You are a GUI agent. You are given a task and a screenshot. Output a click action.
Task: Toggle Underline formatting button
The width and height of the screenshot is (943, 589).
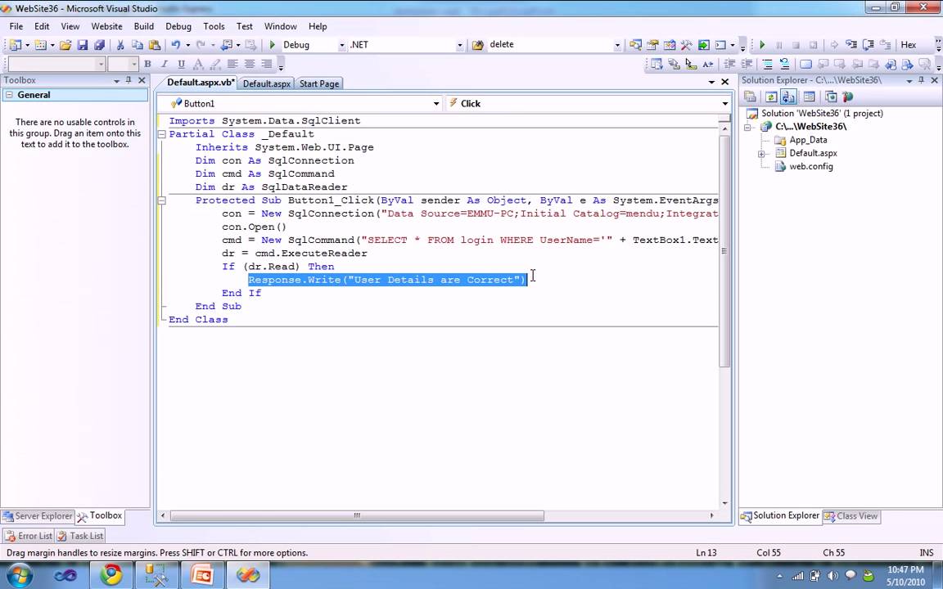(x=181, y=64)
